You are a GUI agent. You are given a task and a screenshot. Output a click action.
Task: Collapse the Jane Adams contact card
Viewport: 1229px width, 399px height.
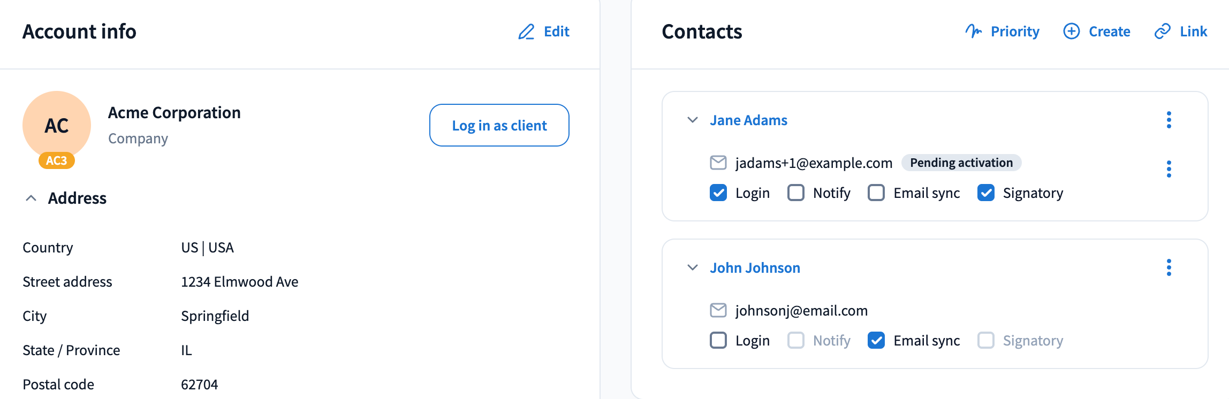click(693, 120)
